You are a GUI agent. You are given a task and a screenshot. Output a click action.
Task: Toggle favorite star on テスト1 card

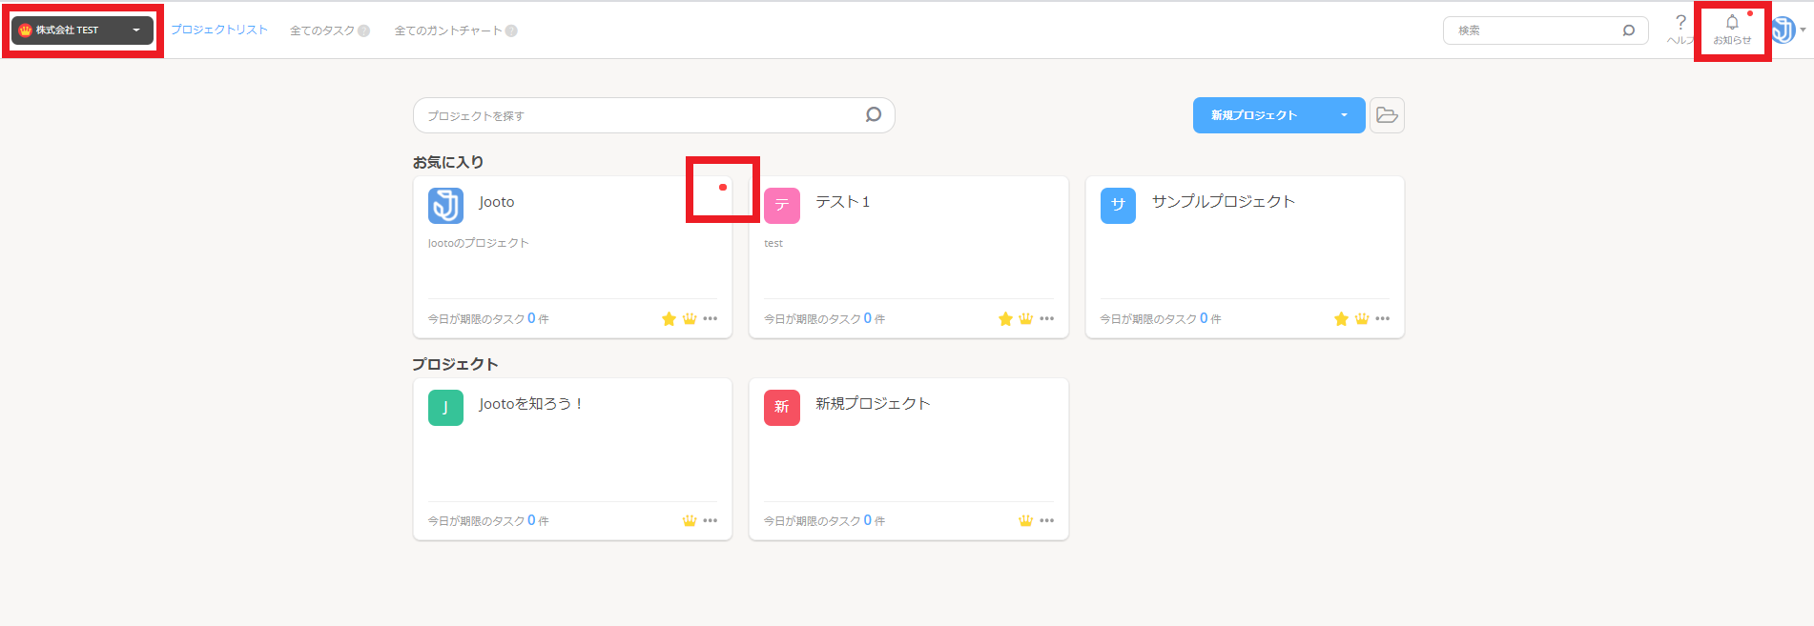pos(1005,318)
